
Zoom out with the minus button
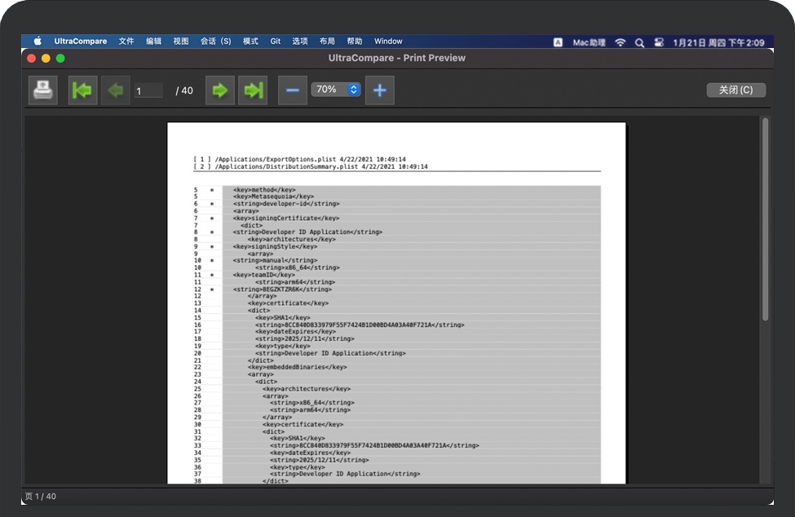tap(293, 90)
